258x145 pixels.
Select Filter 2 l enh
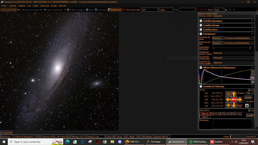coord(215,114)
